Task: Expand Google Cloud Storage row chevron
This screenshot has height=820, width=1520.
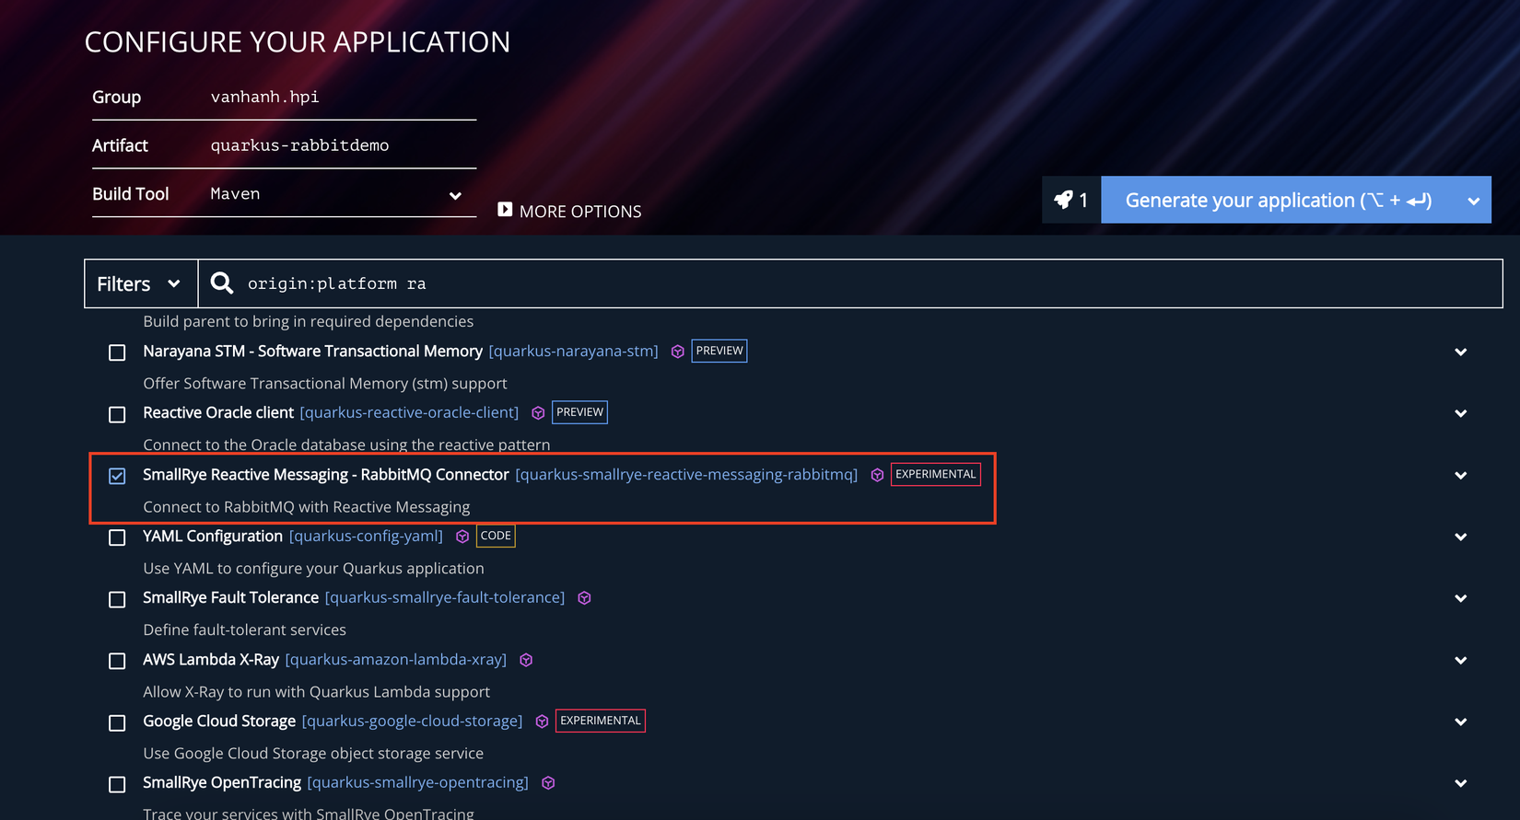Action: coord(1460,722)
